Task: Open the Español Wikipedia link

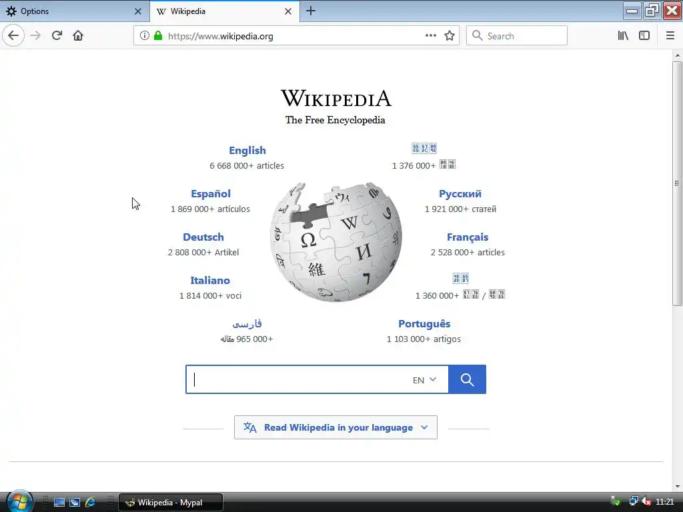Action: tap(210, 194)
